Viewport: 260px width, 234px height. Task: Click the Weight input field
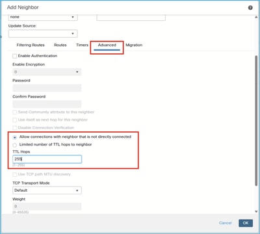tap(47, 207)
